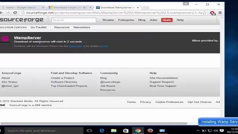The width and height of the screenshot is (238, 134).
Task: Select the Download WampServer tab
Action: click(x=118, y=7)
